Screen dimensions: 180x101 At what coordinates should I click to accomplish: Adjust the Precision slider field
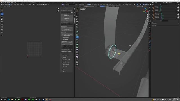(x=67, y=44)
